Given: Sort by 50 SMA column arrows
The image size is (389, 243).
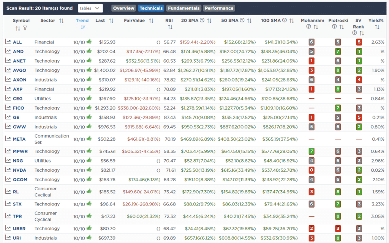Looking at the screenshot, I should (x=249, y=21).
